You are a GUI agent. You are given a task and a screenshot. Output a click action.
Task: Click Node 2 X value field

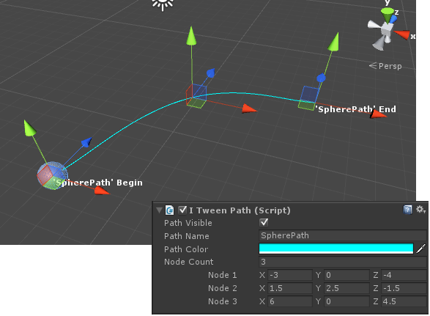point(290,288)
